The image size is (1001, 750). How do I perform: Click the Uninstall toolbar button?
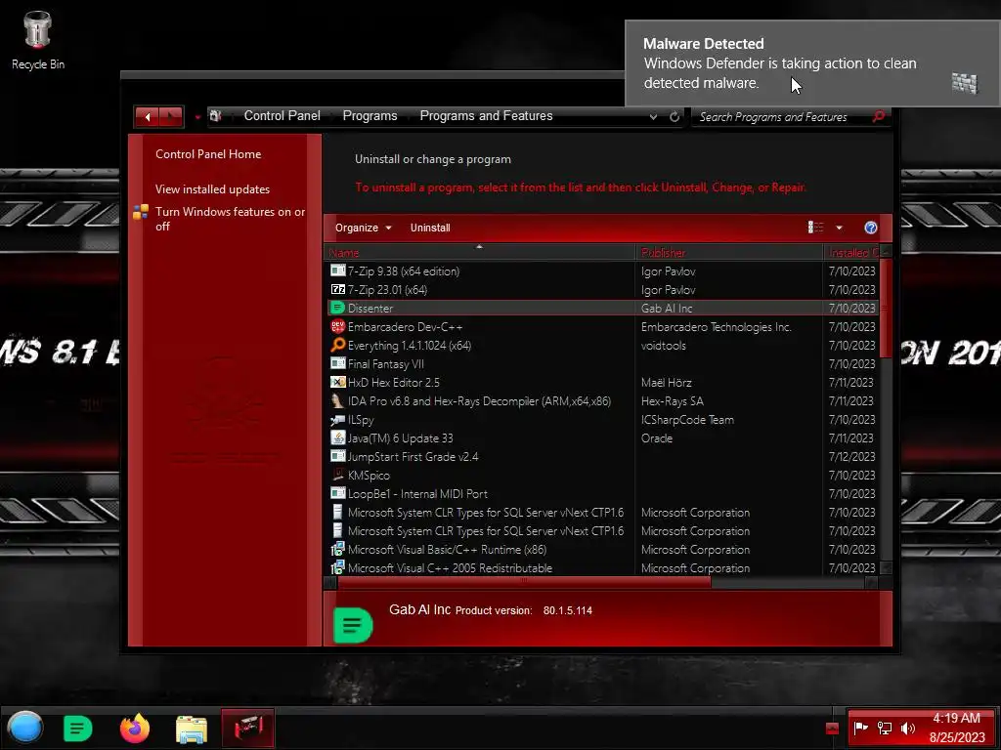pyautogui.click(x=430, y=228)
